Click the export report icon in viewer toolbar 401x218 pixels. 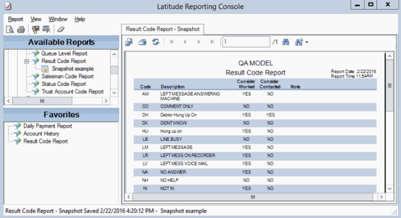[129, 42]
